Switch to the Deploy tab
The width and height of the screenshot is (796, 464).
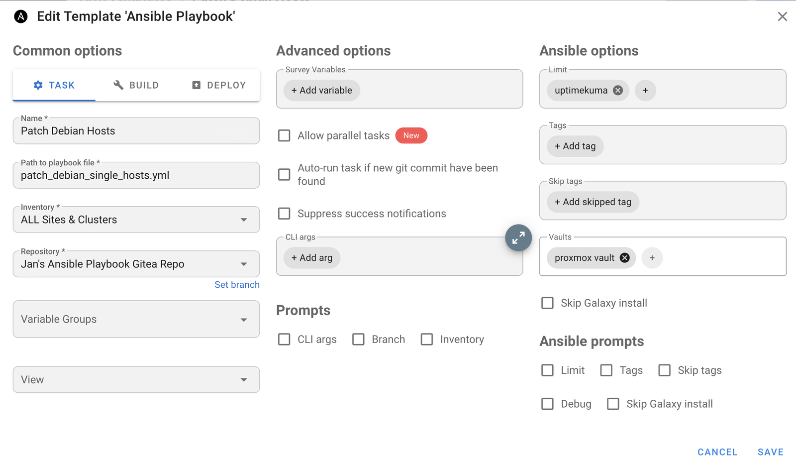219,85
